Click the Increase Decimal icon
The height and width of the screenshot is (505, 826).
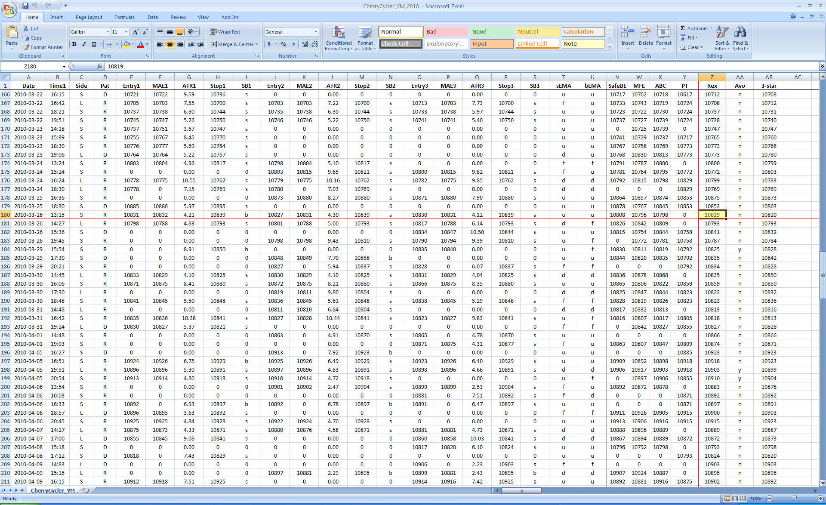(305, 44)
